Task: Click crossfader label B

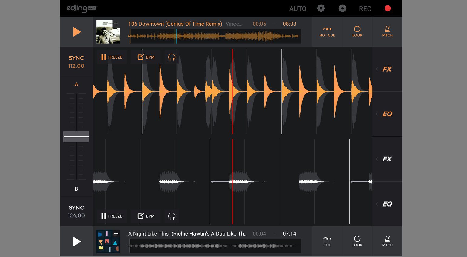Action: click(76, 189)
